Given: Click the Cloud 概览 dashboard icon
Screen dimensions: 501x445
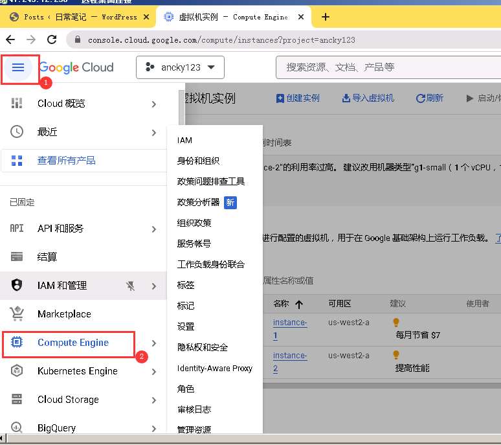Looking at the screenshot, I should (x=17, y=103).
